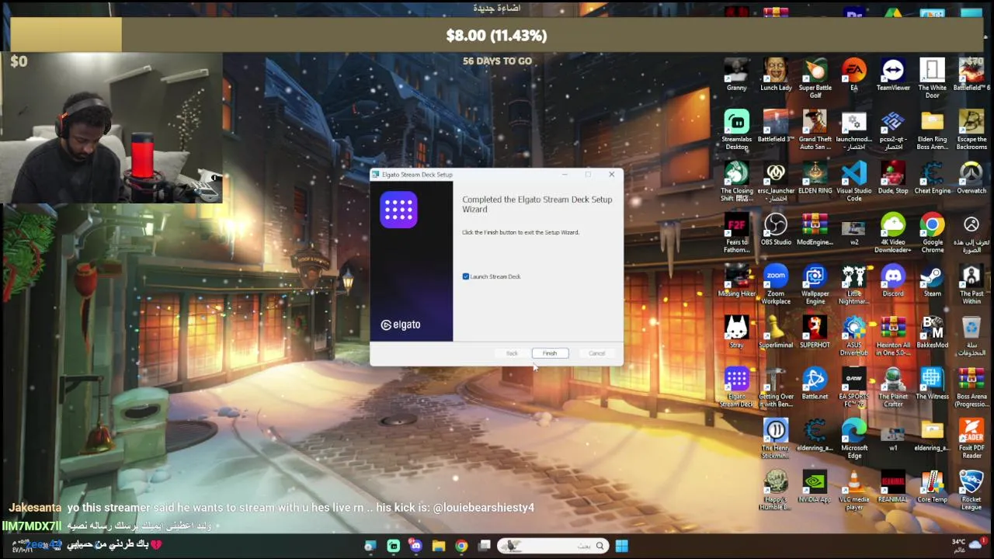Open the Little Nightmares desktop icon
The image size is (994, 559).
coord(853,284)
